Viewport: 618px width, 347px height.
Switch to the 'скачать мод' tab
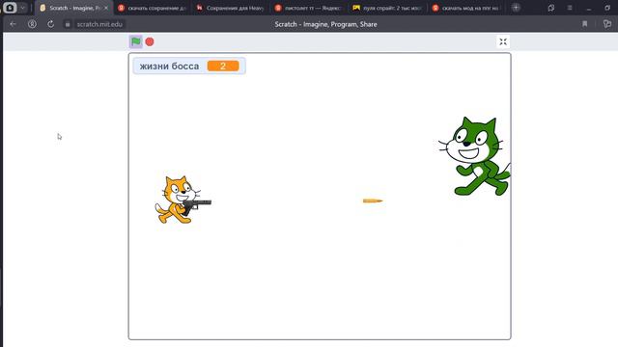[x=466, y=8]
